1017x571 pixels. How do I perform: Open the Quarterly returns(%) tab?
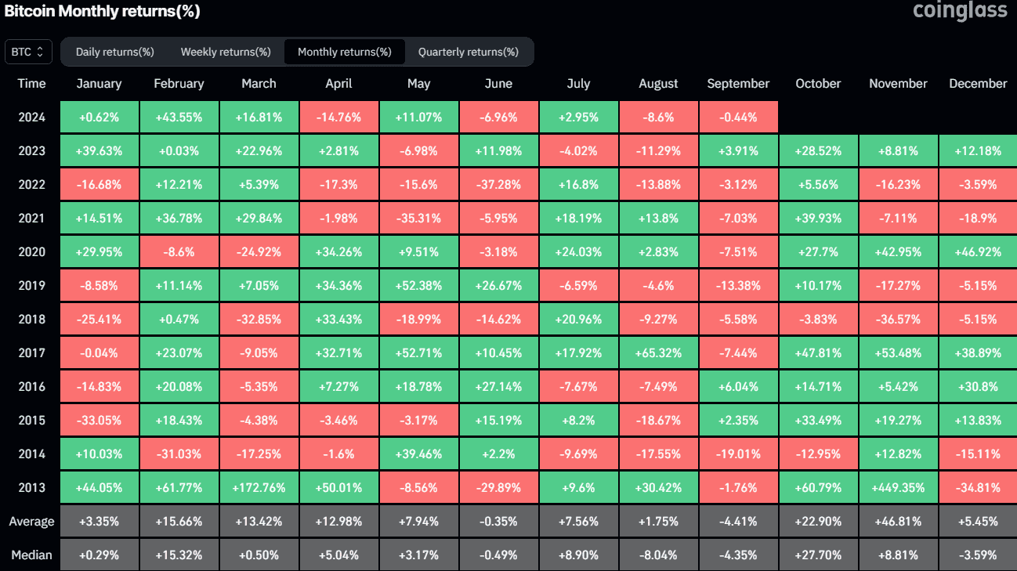469,52
